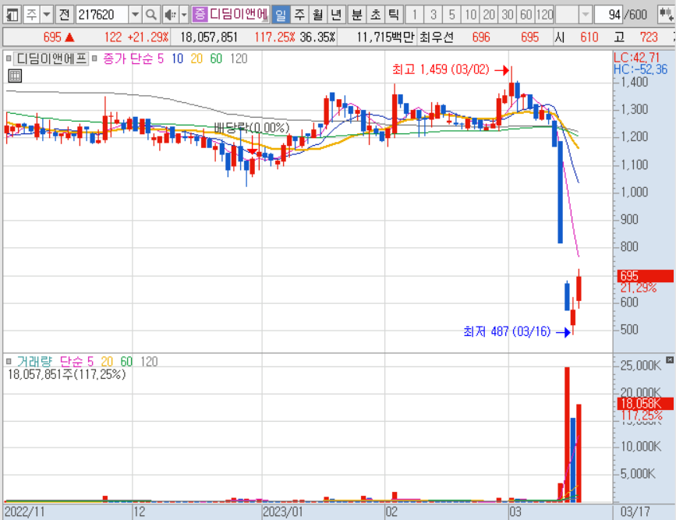
Task: Select the 일 daily chart tab
Action: [x=281, y=15]
